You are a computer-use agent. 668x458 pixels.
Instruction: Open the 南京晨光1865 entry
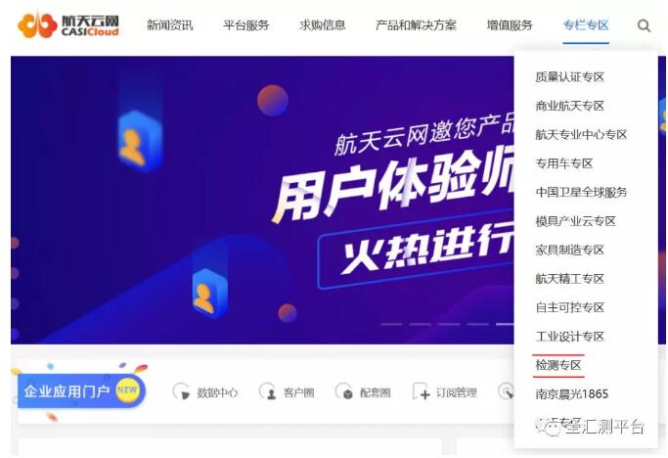tap(572, 393)
